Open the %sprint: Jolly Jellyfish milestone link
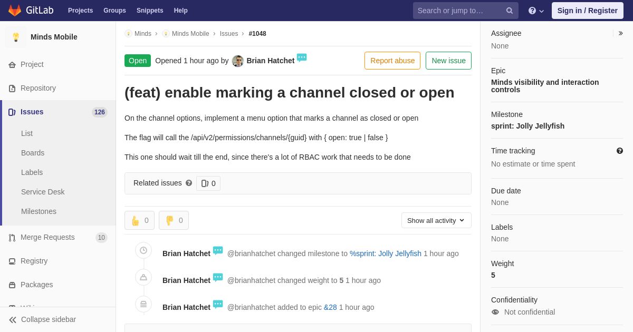The image size is (633, 332). tap(386, 253)
